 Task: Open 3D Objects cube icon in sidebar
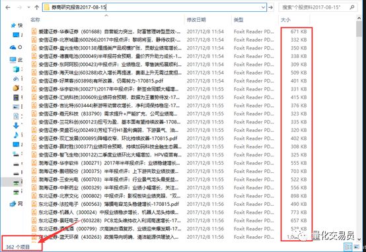(16, 69)
